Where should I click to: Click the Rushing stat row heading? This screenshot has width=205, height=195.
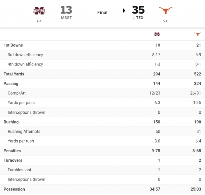tap(11, 122)
